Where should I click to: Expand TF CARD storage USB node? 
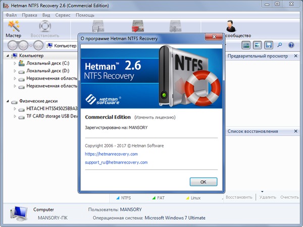(15, 116)
